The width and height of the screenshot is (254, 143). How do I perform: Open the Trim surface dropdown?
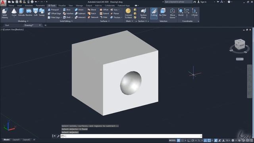119,10
